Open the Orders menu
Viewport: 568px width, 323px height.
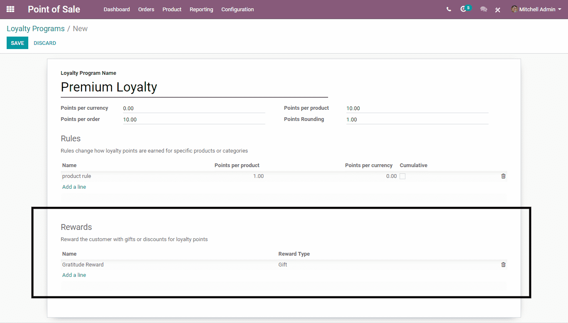point(146,9)
